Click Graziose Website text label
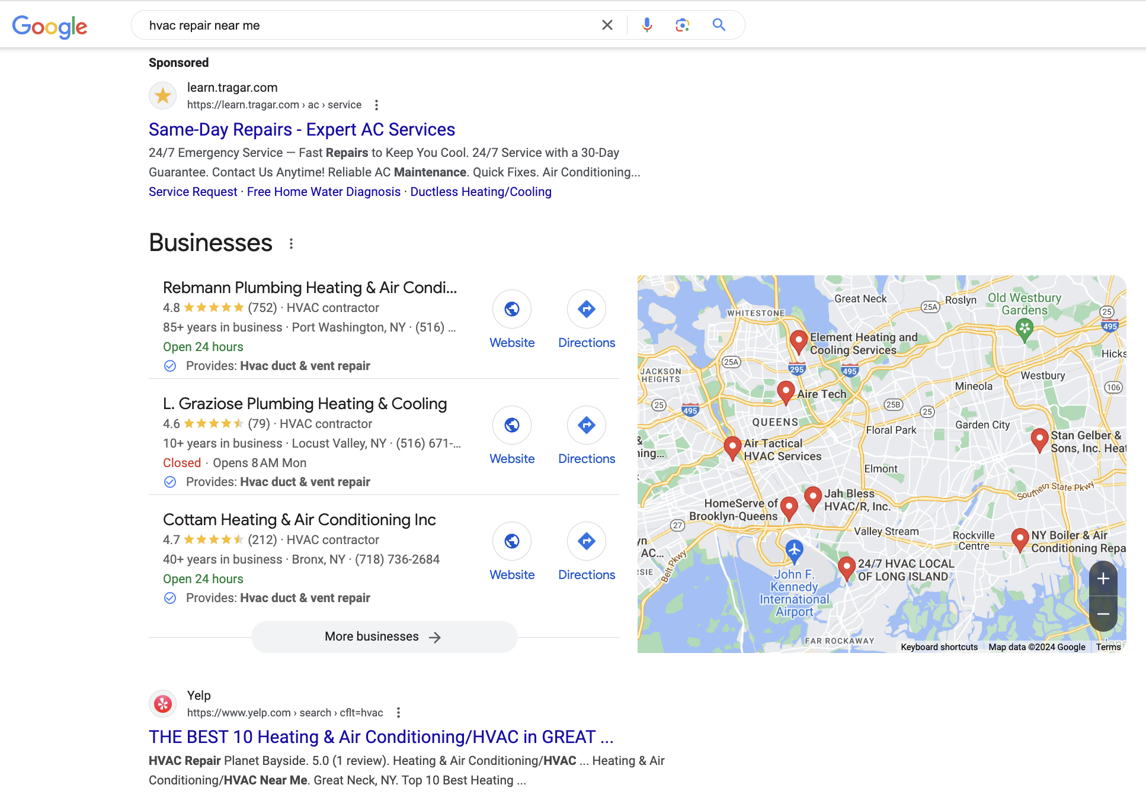Viewport: 1146px width, 804px height. [512, 459]
